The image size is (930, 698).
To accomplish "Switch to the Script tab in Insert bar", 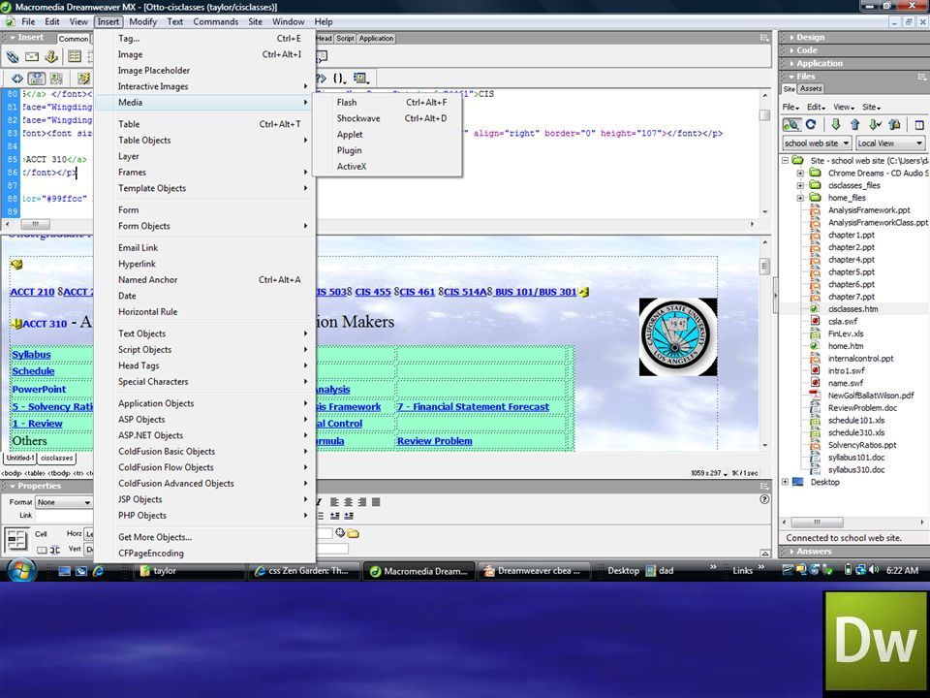I will pos(345,38).
